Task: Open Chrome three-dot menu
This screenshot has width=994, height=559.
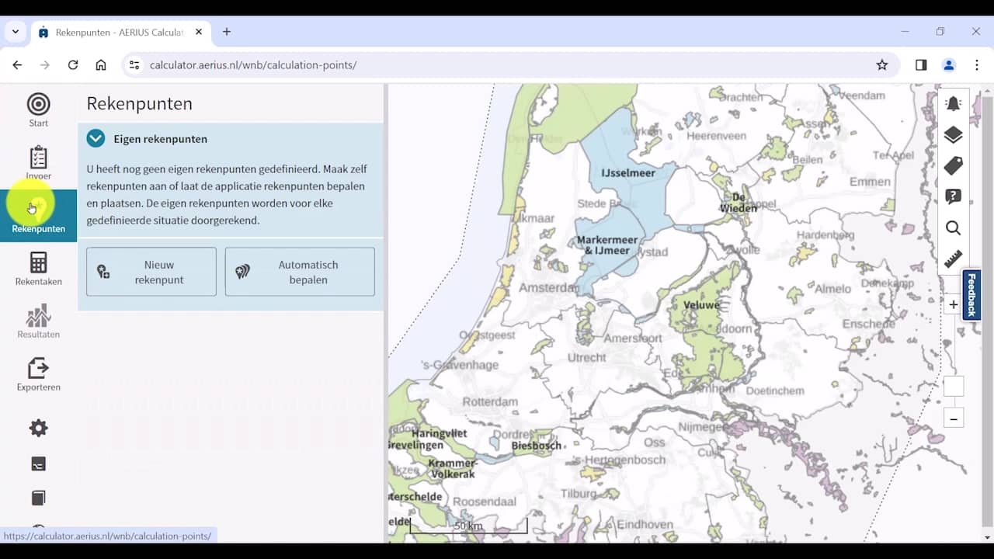Action: click(x=977, y=65)
